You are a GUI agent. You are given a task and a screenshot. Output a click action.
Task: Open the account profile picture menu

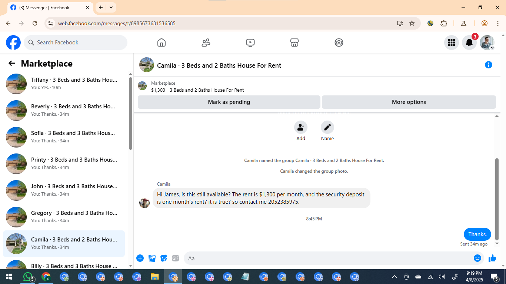(x=487, y=43)
